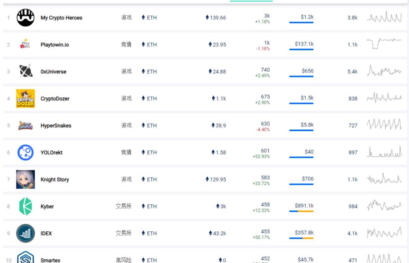Click the HyperSnakes logo icon
409x263 pixels.
pos(25,125)
